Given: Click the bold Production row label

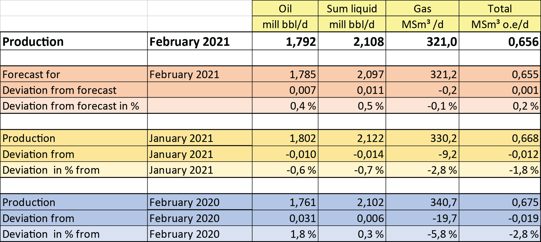Looking at the screenshot, I should (x=74, y=41).
